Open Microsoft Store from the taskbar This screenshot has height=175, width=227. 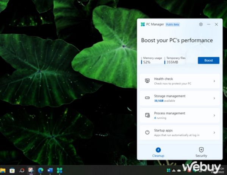pyautogui.click(x=12, y=170)
